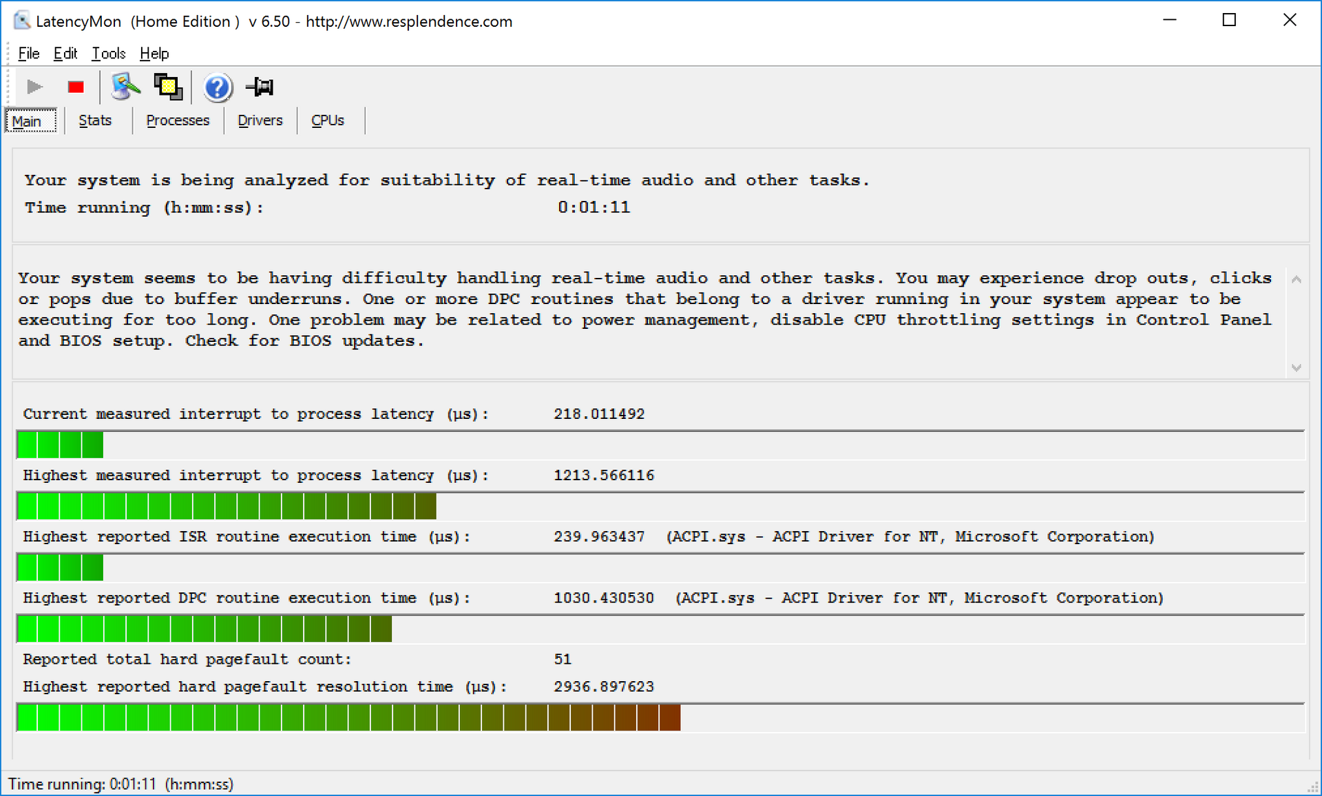The height and width of the screenshot is (796, 1322).
Task: Open options via computer-with-pen icon
Action: [x=125, y=87]
